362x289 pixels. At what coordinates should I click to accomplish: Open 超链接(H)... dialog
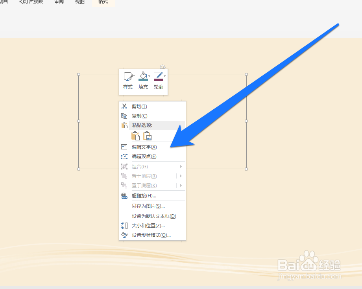[x=152, y=196]
